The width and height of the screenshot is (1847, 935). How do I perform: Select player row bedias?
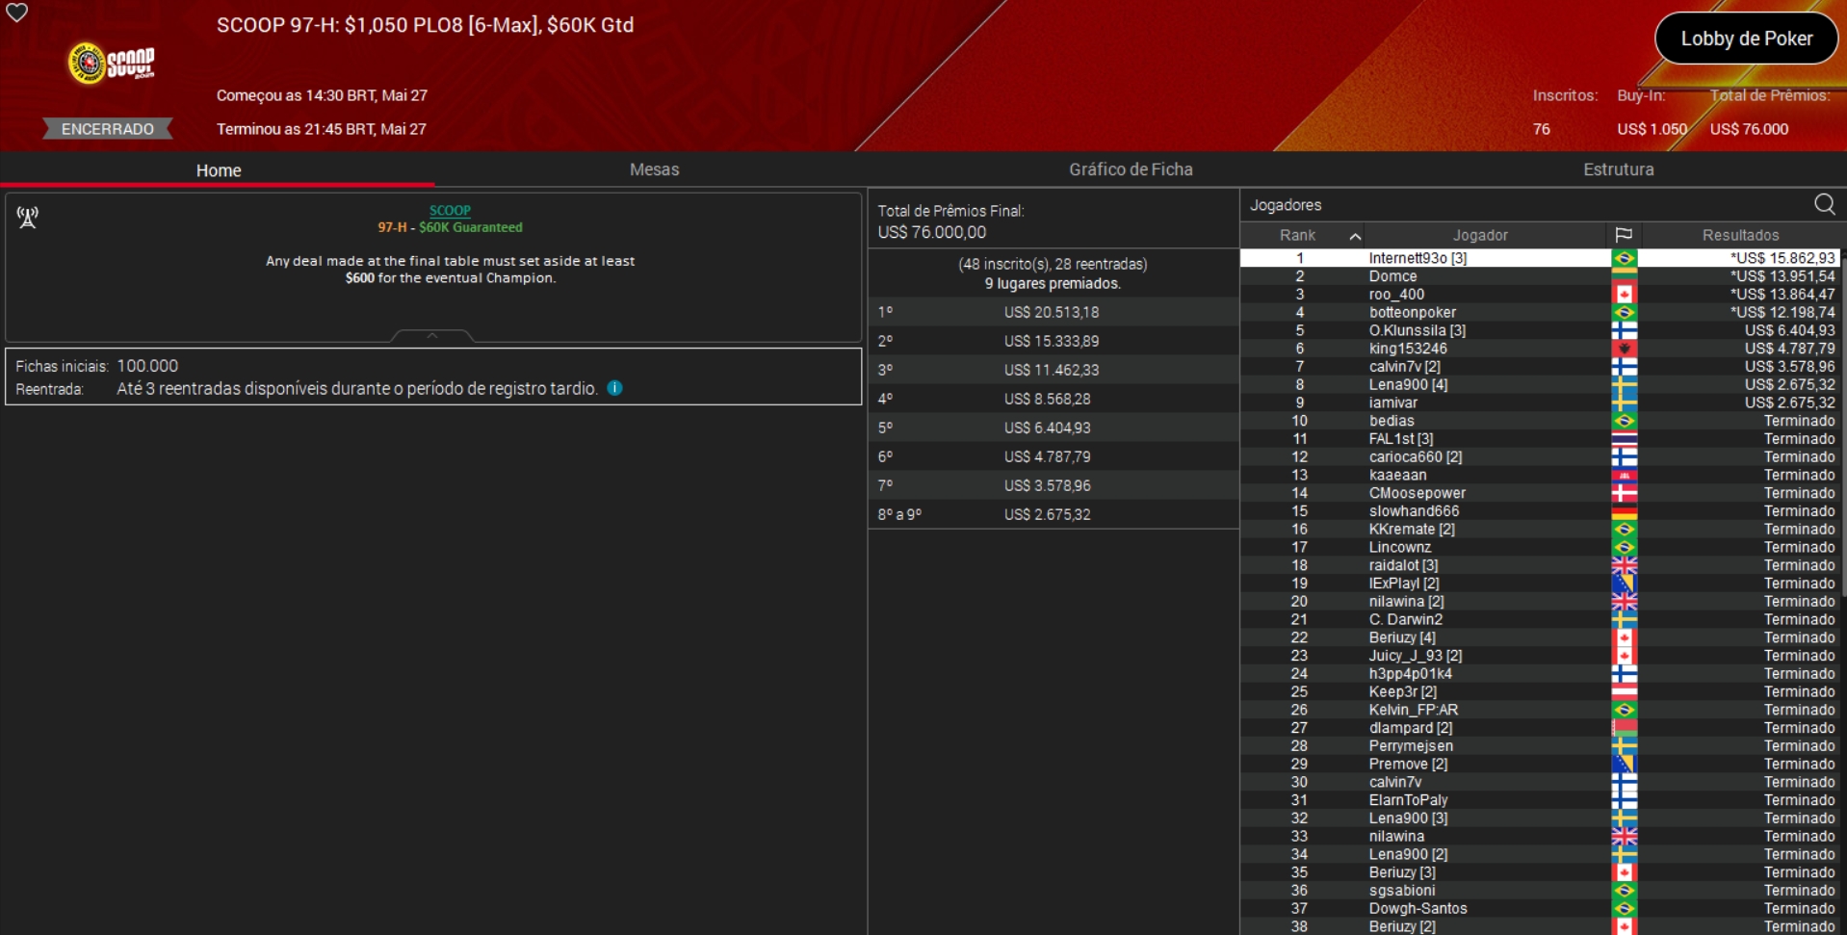1540,421
